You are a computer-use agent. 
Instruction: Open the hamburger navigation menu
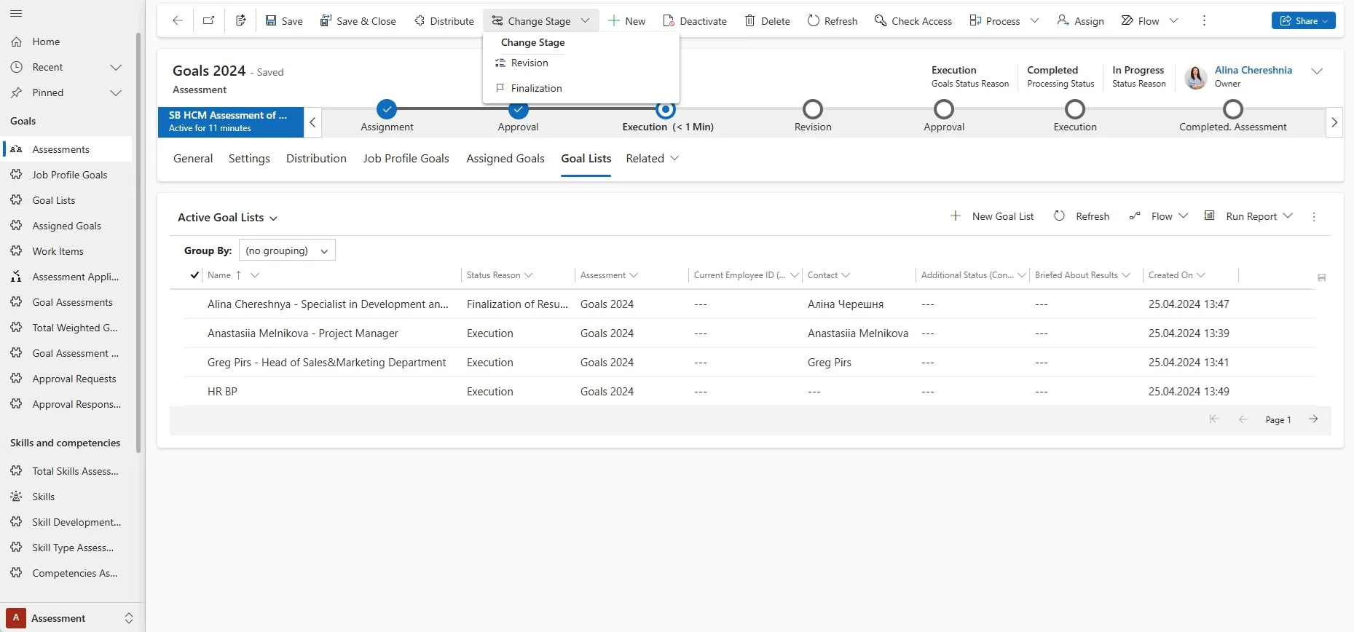pos(16,14)
